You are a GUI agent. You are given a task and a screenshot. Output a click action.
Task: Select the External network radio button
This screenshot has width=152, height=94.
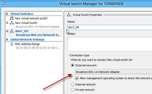(73, 65)
